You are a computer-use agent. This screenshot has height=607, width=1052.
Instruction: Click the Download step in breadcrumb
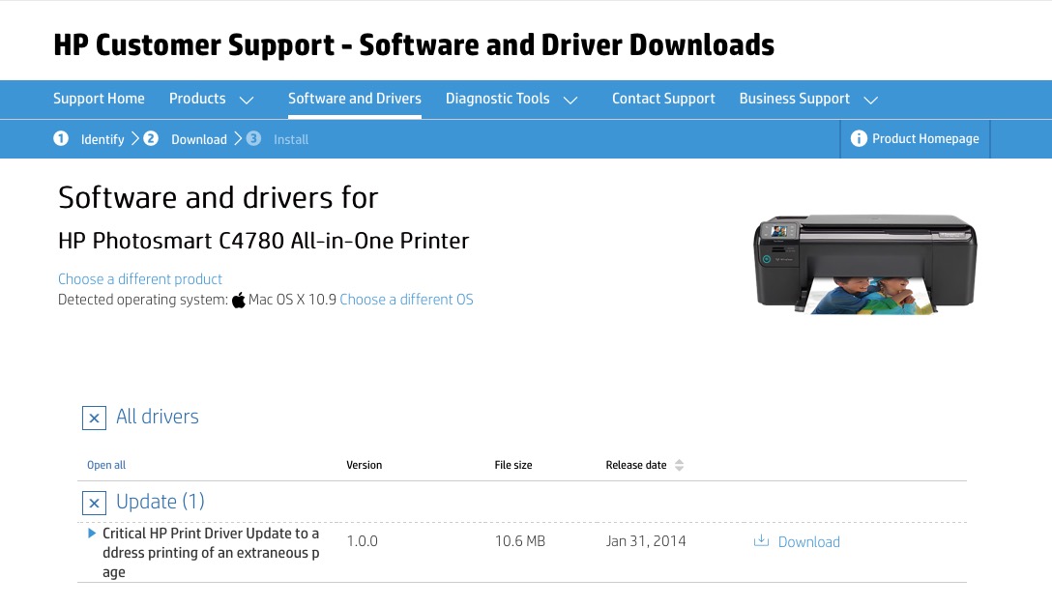(x=198, y=139)
